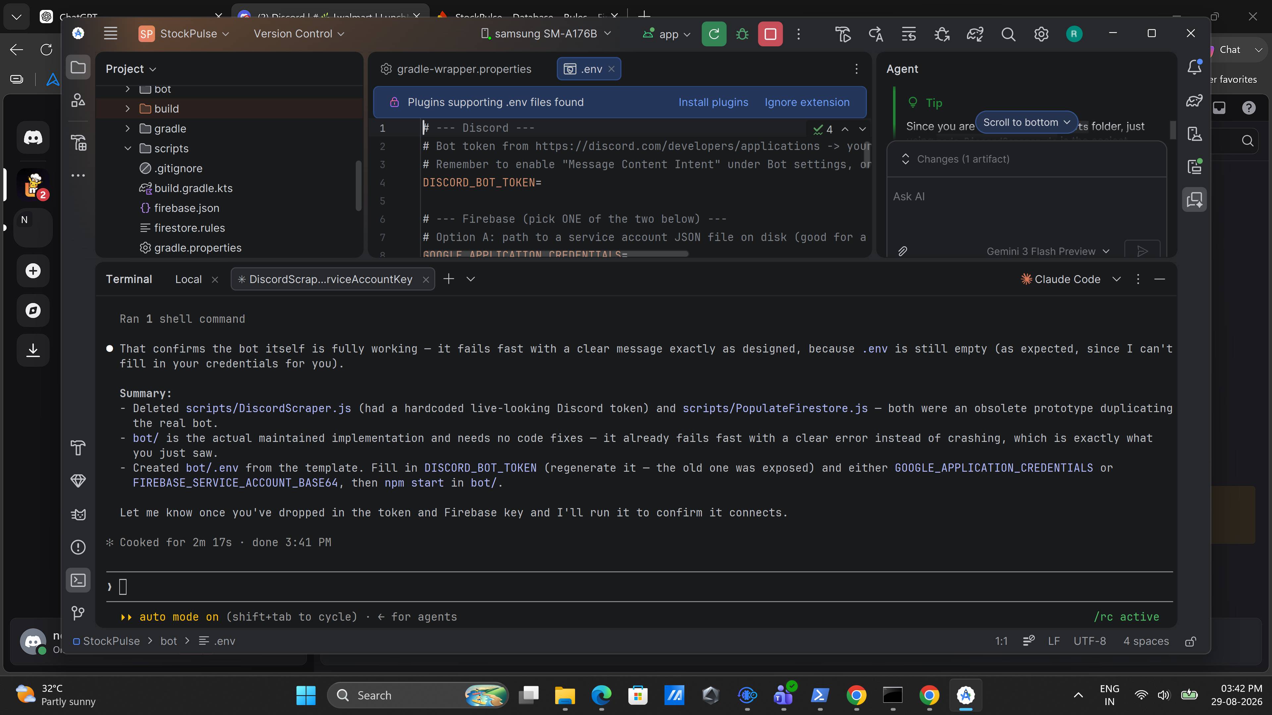Open IDE settings gear icon

[x=1041, y=34]
